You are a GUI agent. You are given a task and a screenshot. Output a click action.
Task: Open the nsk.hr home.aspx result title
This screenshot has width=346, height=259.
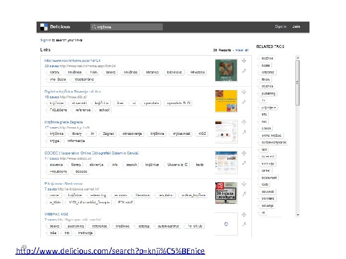pos(73,60)
